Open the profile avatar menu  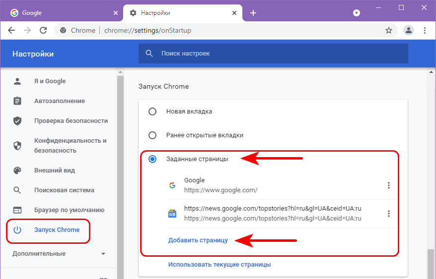[x=409, y=30]
